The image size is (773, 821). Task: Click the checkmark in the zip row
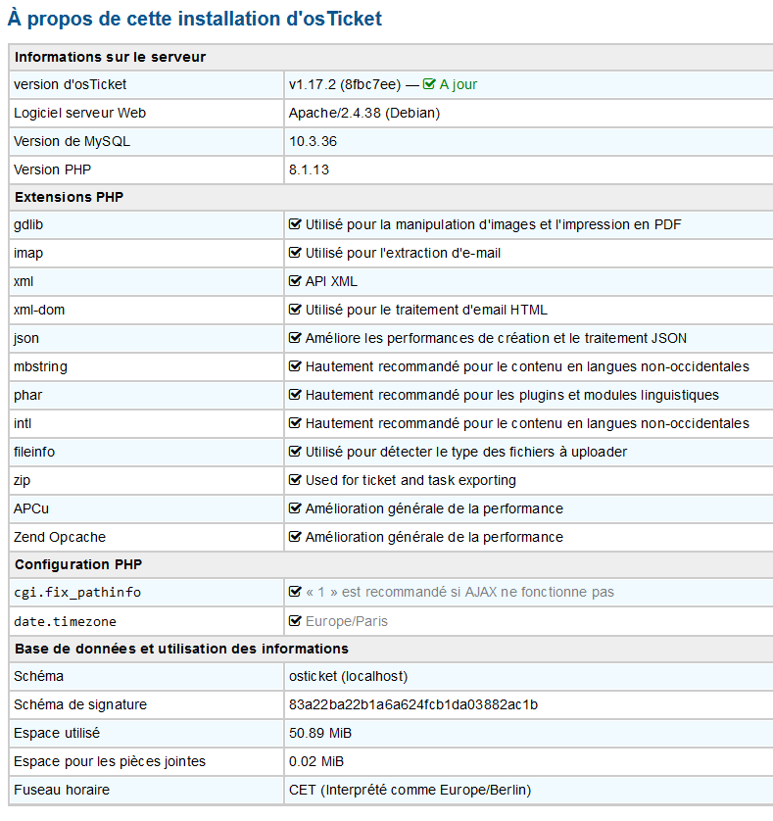coord(295,480)
